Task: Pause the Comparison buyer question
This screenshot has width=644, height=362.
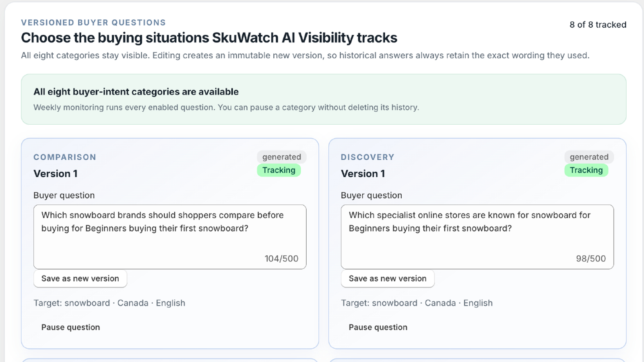Action: coord(70,327)
